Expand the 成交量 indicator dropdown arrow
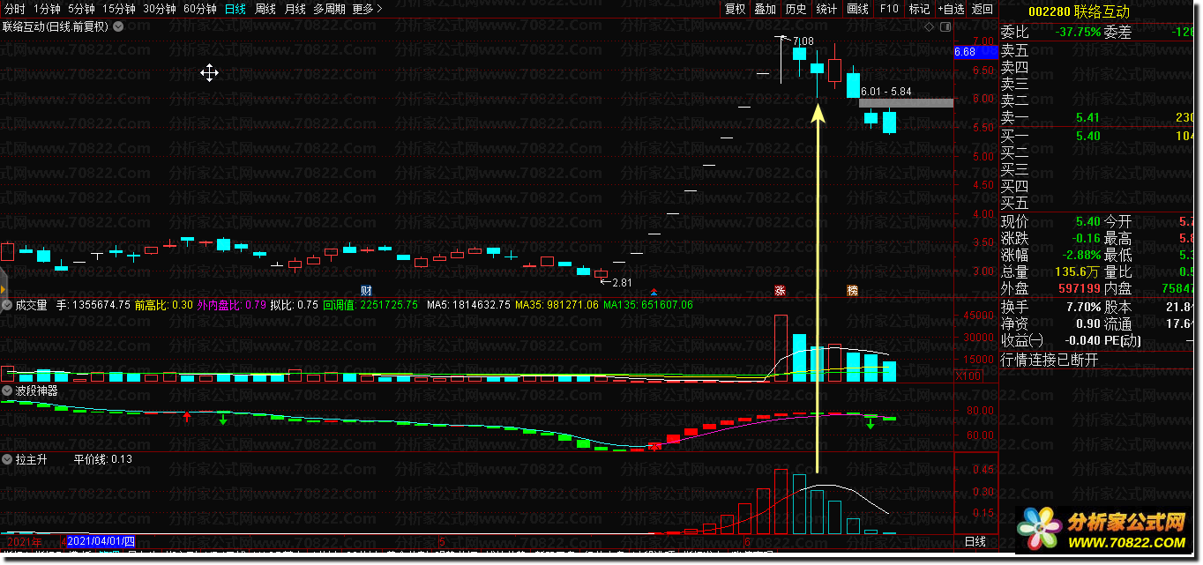This screenshot has width=1203, height=565. click(6, 305)
